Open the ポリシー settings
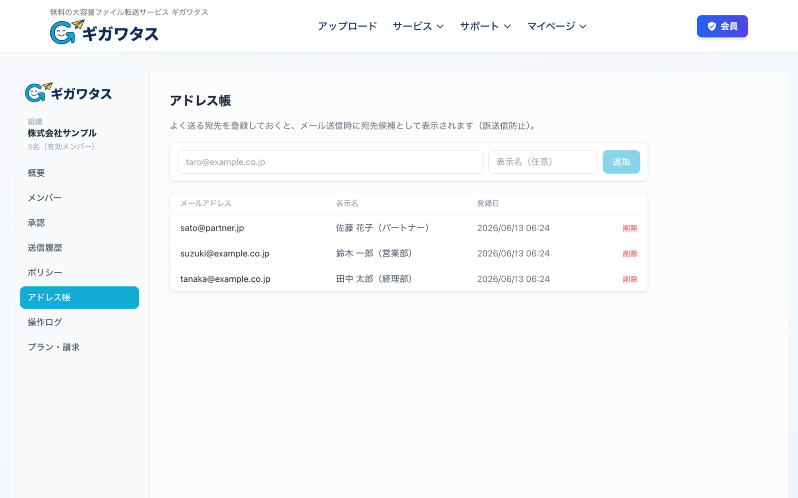Image resolution: width=798 pixels, height=498 pixels. click(79, 272)
